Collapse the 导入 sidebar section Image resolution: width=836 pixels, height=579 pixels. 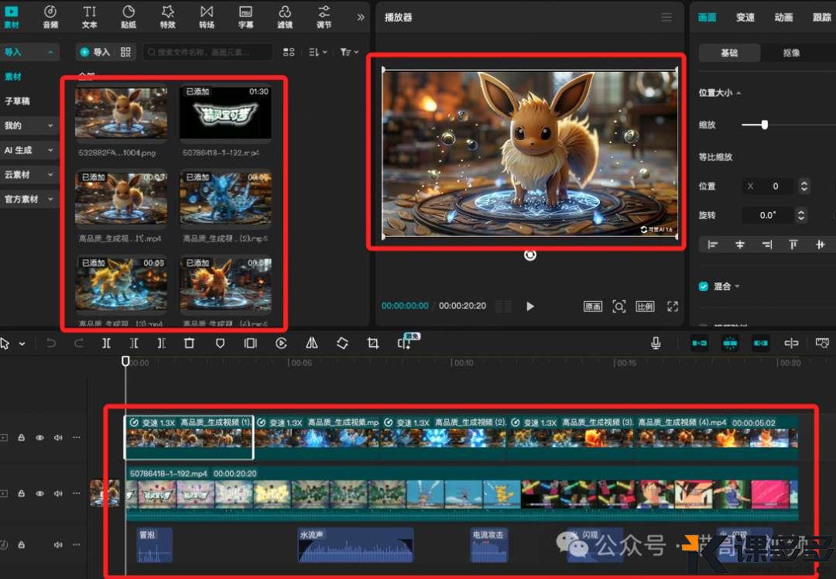[x=50, y=52]
